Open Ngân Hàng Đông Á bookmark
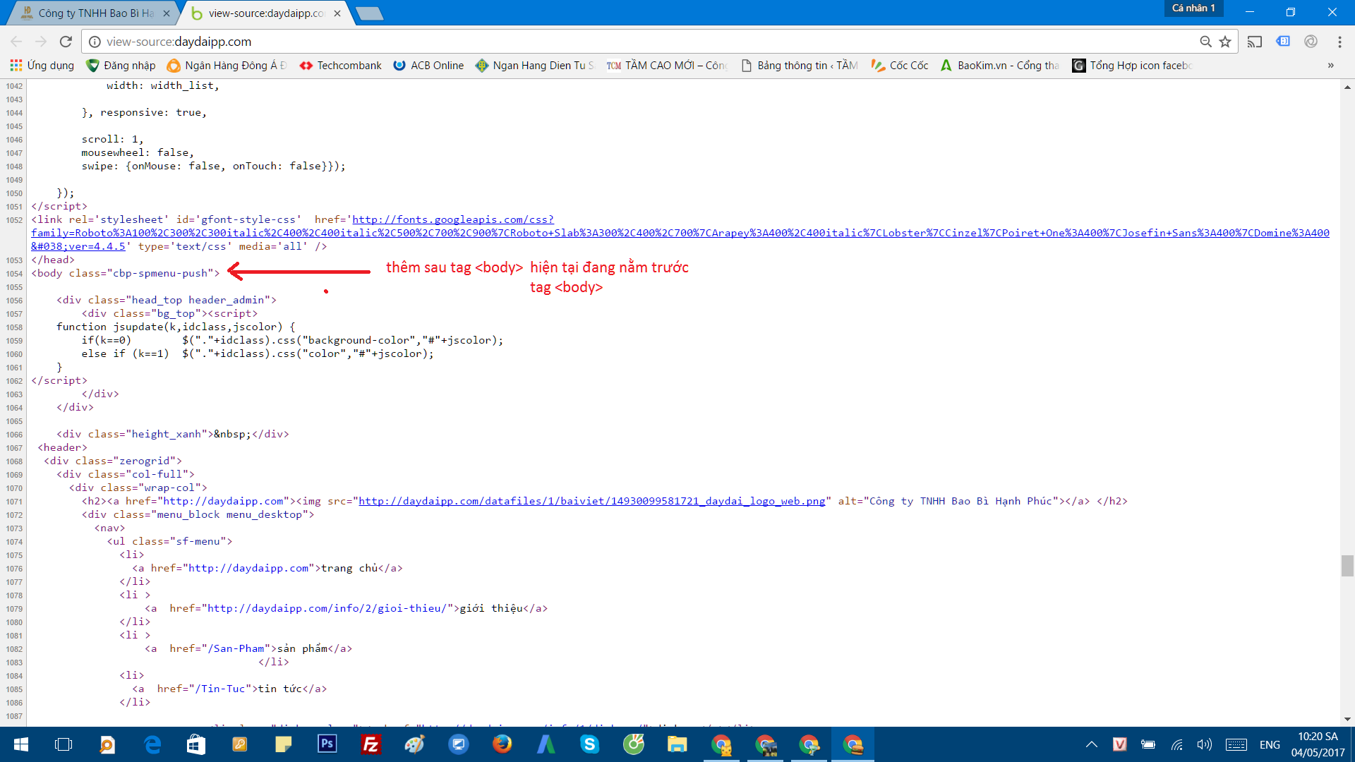 (227, 66)
